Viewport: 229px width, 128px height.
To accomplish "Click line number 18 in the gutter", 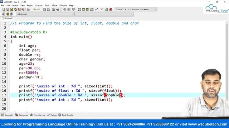I will click(4, 100).
